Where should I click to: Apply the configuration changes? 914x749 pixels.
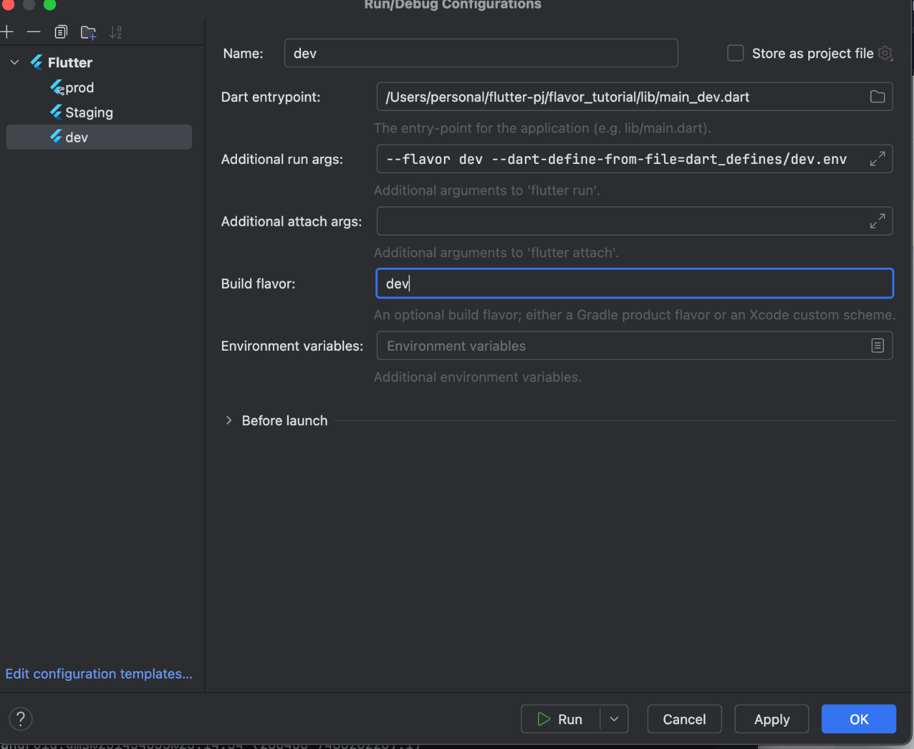pos(772,719)
